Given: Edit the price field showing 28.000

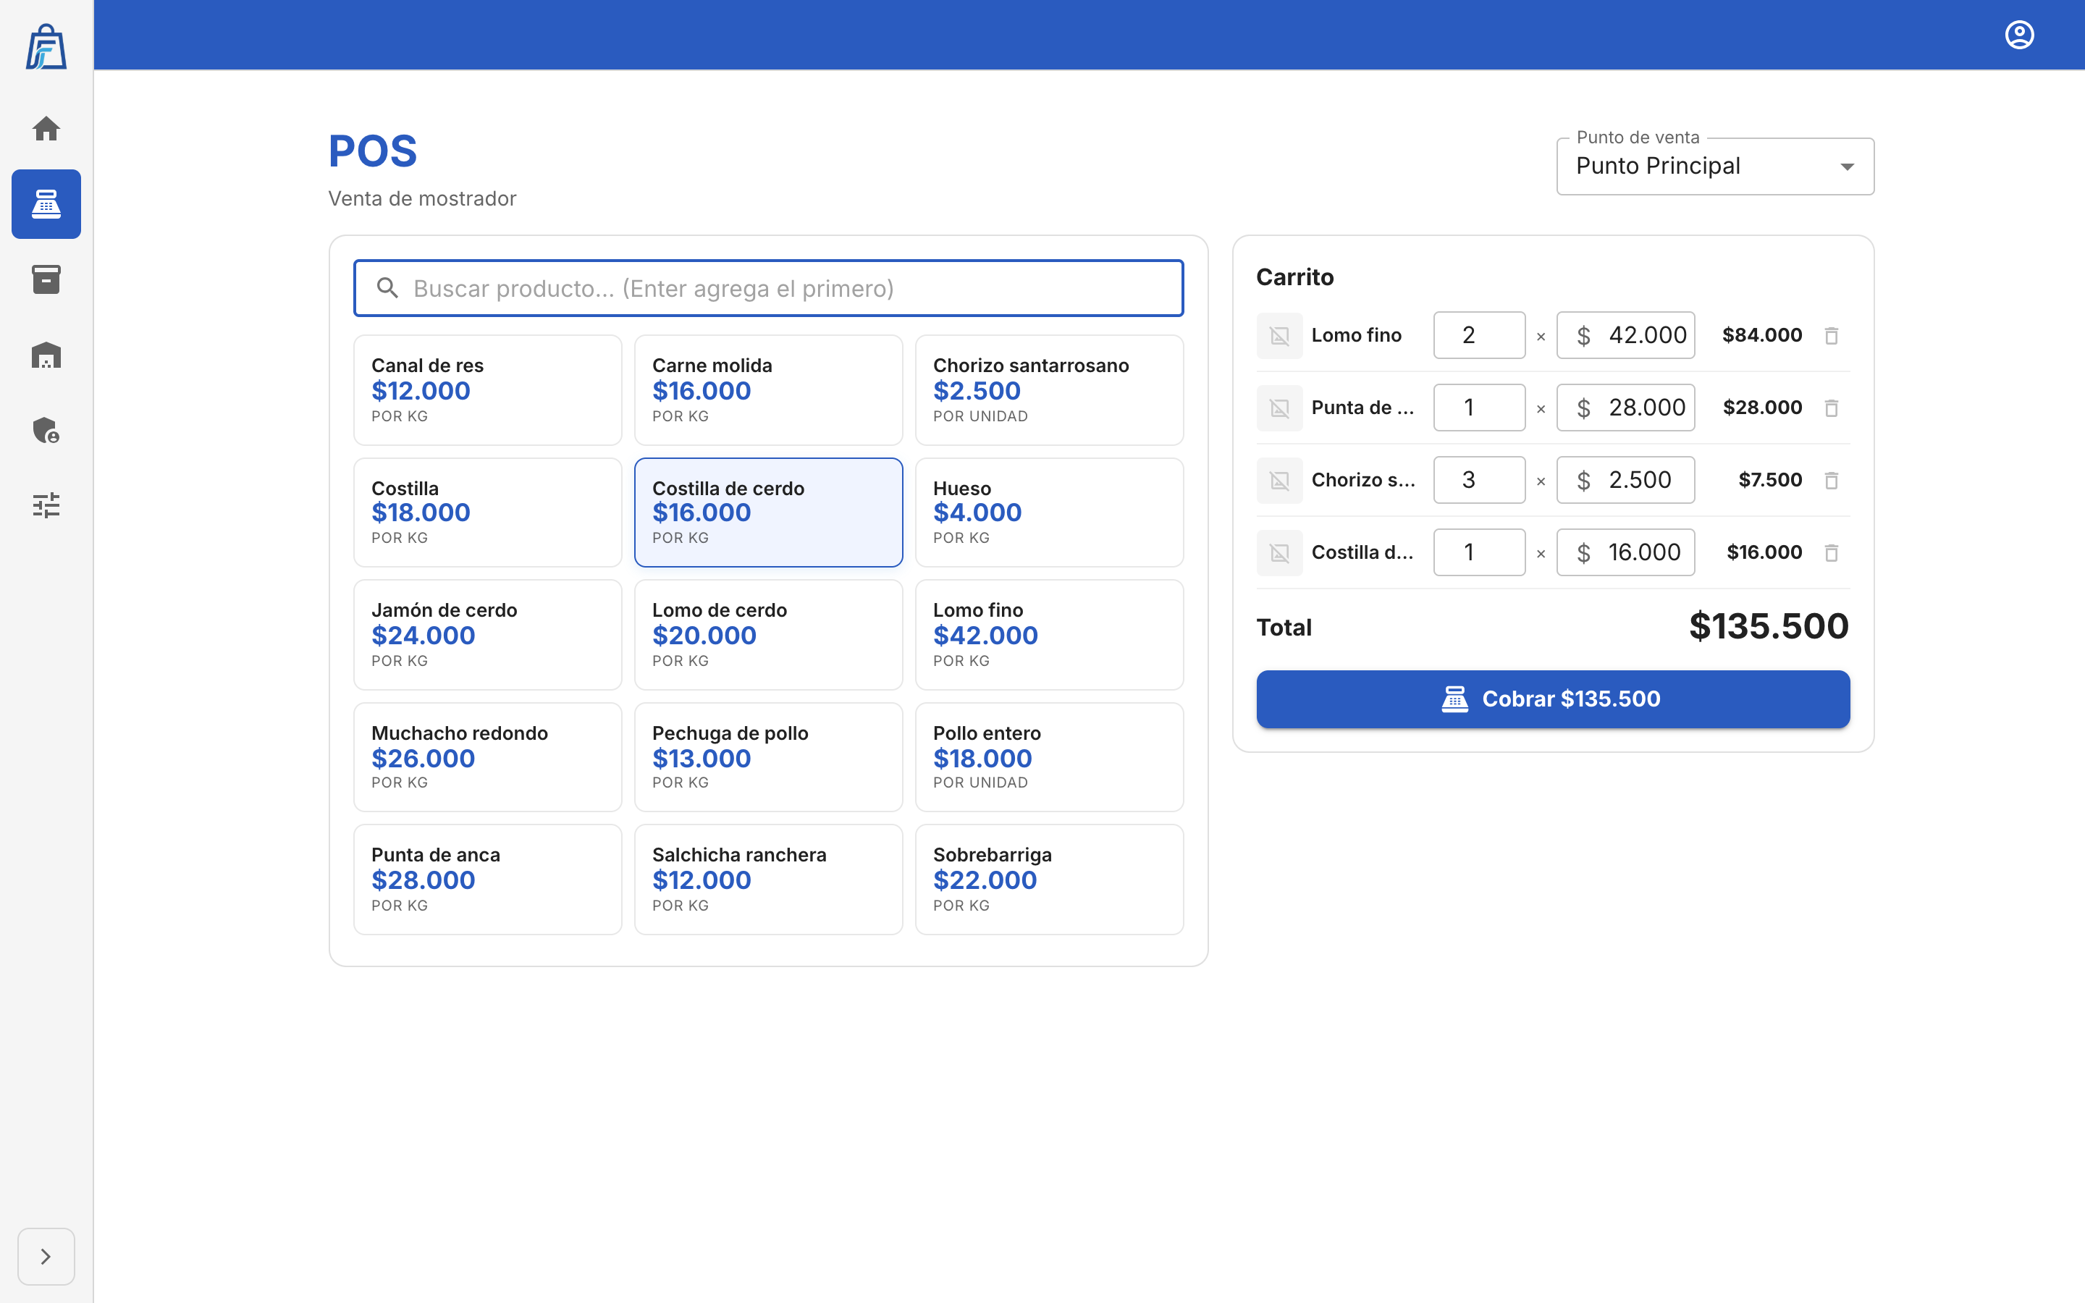Looking at the screenshot, I should point(1626,408).
